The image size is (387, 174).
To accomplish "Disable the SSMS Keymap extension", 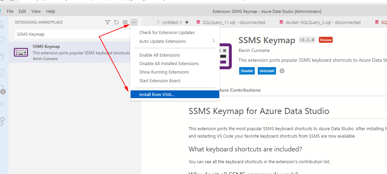I will [x=247, y=71].
